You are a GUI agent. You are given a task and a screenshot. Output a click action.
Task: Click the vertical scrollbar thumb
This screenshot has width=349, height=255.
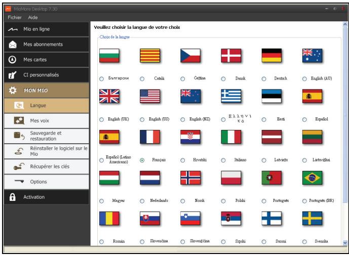(345, 115)
